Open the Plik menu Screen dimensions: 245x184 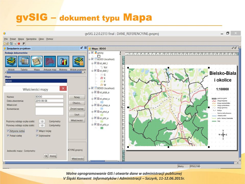pos(6,39)
